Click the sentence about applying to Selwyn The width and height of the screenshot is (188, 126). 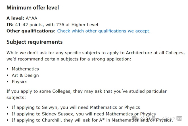click(x=76, y=107)
